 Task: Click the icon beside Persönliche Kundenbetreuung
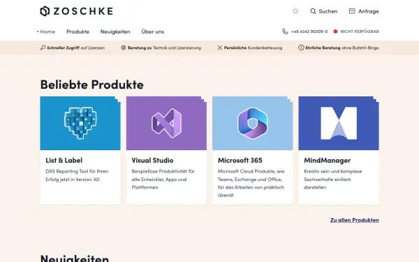[220, 48]
